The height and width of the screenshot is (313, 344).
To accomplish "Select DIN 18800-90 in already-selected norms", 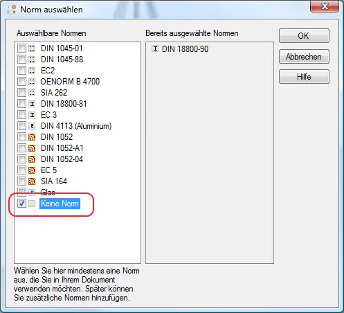I will click(185, 49).
